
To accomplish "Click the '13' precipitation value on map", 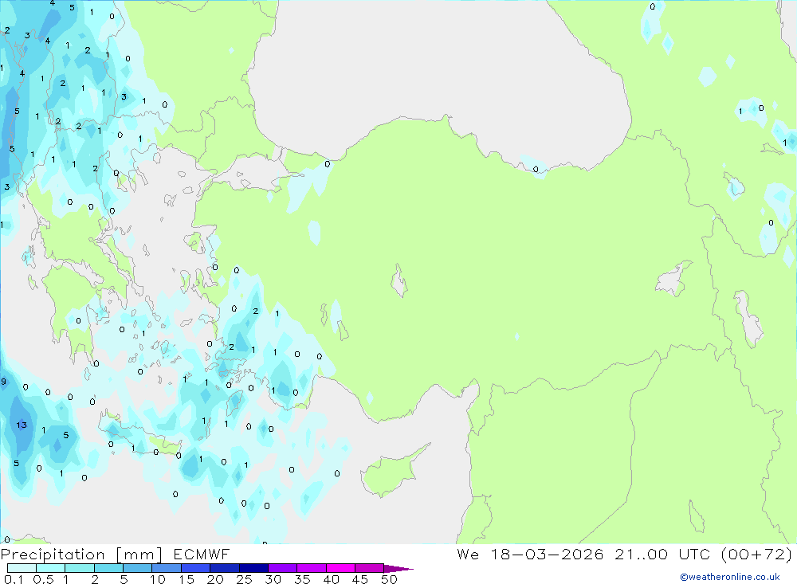I will click(22, 425).
